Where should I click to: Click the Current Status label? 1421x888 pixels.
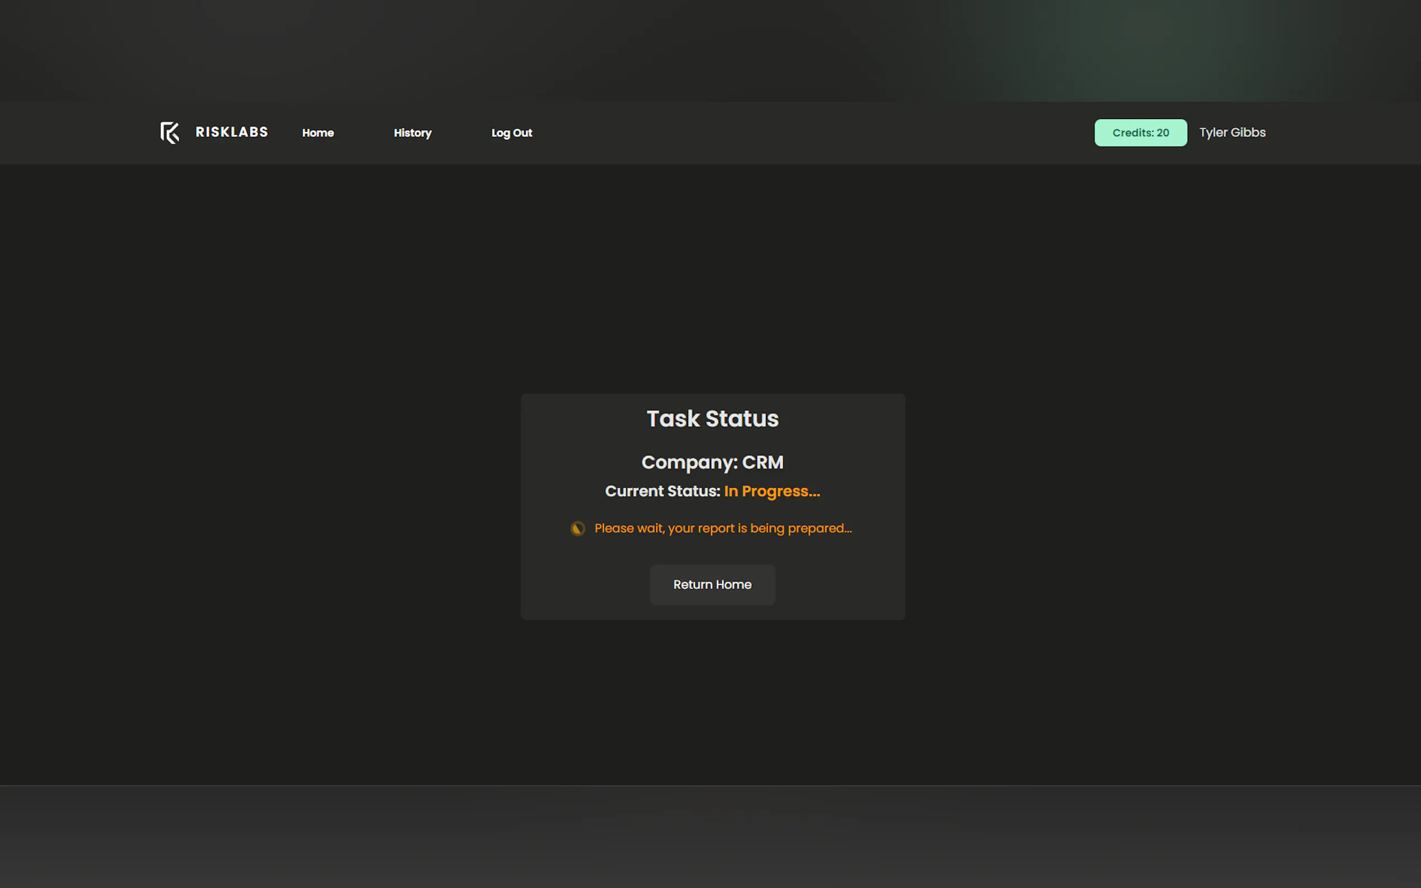coord(662,491)
